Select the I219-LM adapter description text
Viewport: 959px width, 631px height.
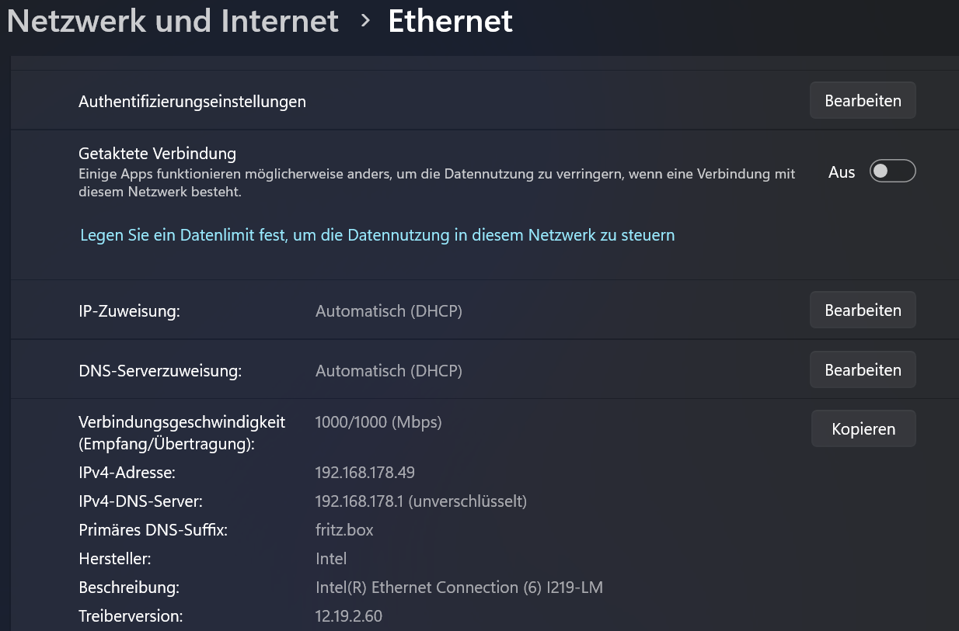coord(459,588)
